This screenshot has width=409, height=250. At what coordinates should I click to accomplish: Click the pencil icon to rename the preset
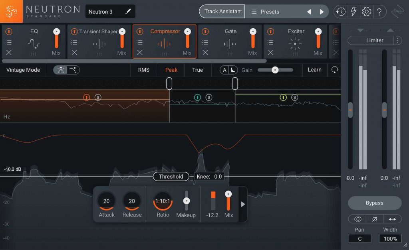point(128,11)
